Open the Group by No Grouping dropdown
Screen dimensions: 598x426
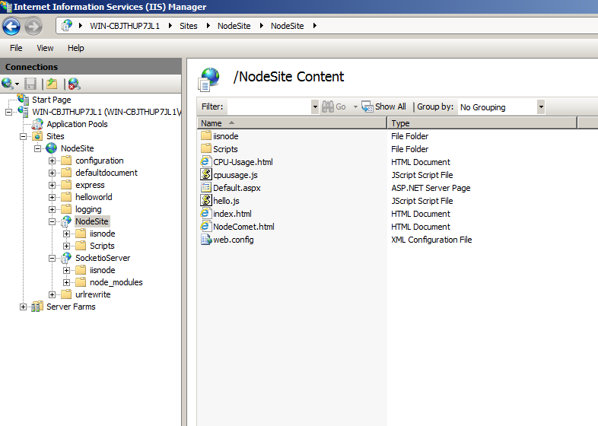tap(541, 106)
